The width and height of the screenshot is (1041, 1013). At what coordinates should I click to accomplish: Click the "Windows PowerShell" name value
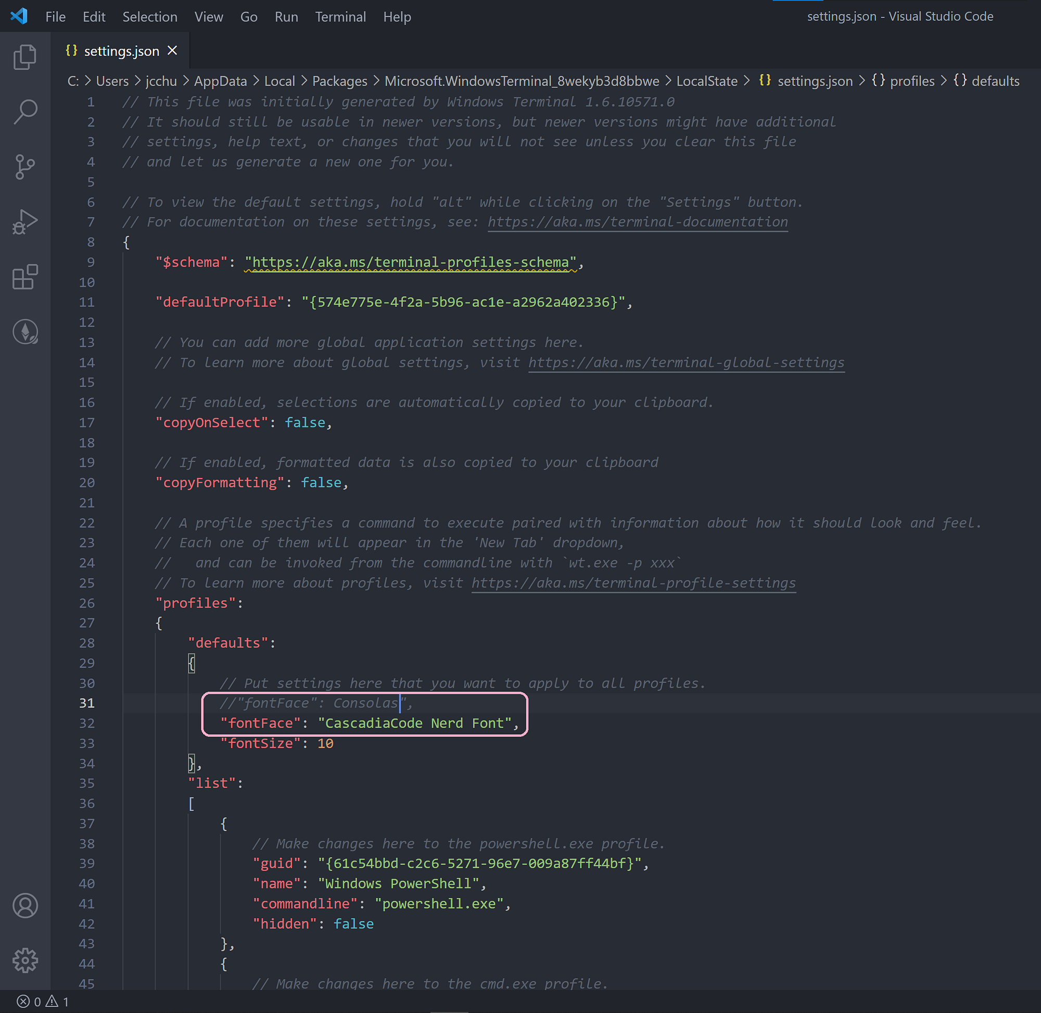(398, 883)
